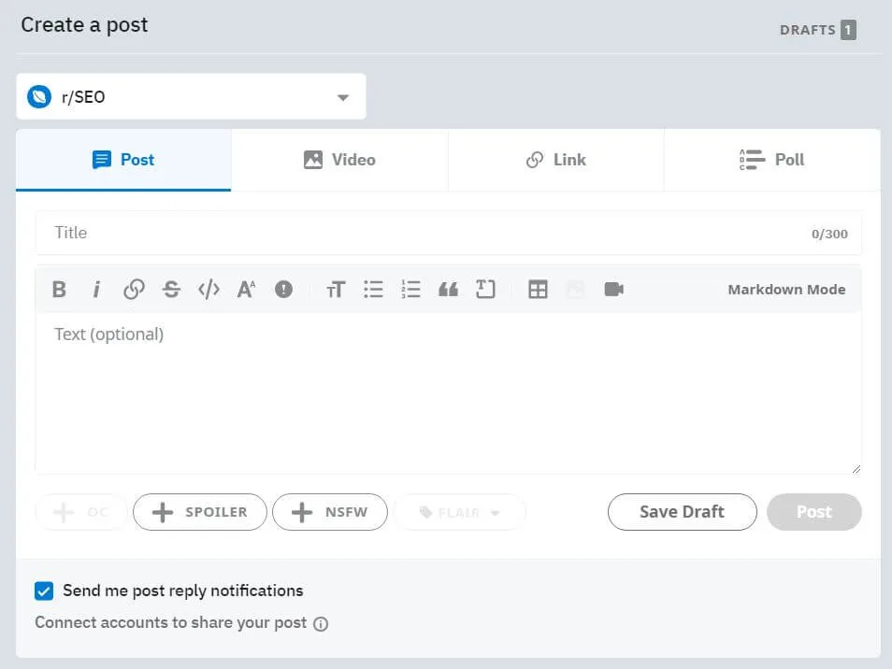Screen dimensions: 892x669
Task: Toggle bold formatting in the editor
Action: click(x=59, y=290)
